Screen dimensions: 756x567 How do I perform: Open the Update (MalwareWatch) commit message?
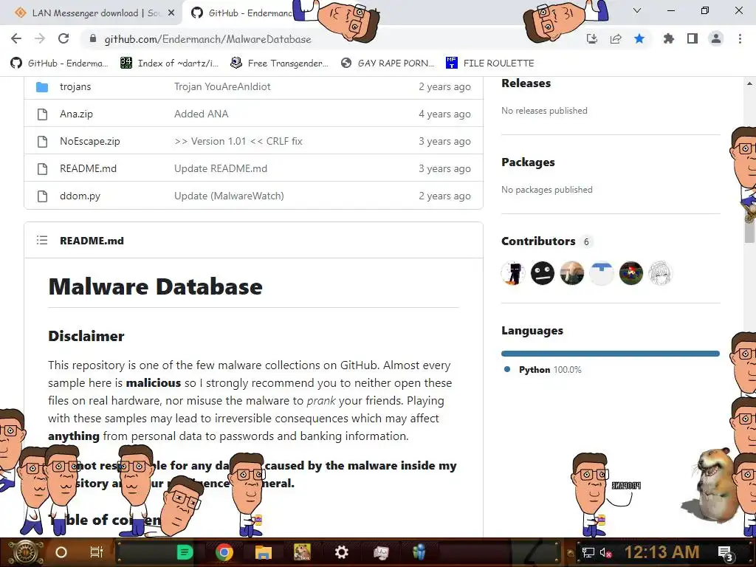[229, 196]
